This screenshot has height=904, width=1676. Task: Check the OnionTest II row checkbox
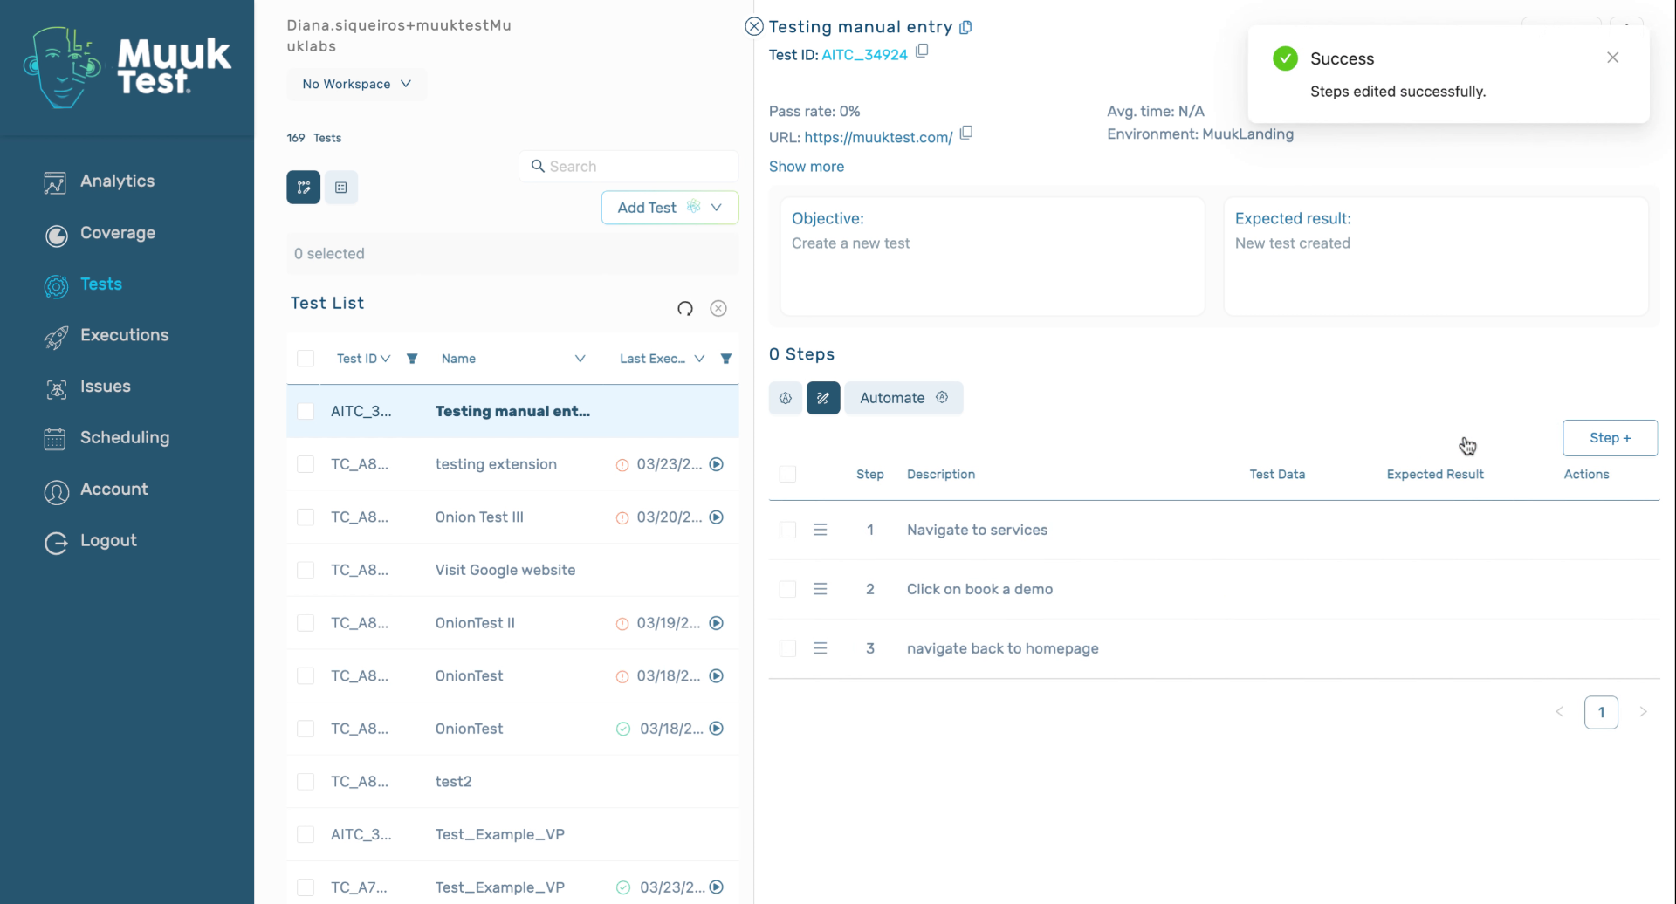click(306, 623)
